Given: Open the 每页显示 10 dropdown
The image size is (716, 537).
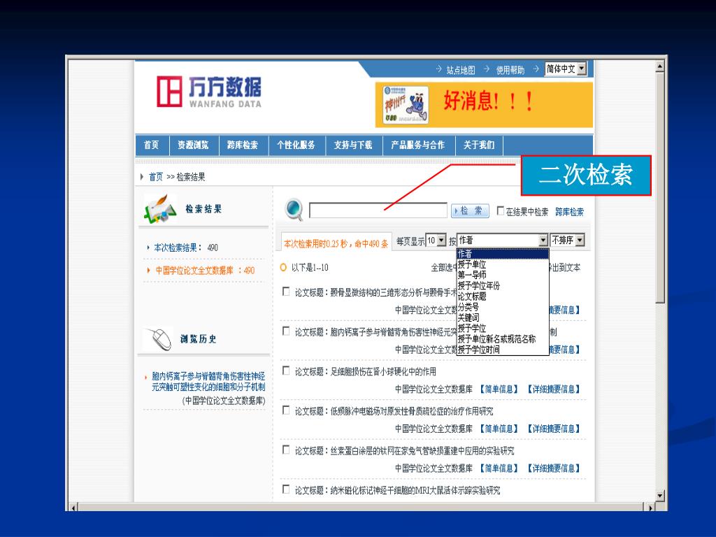Looking at the screenshot, I should coord(436,241).
